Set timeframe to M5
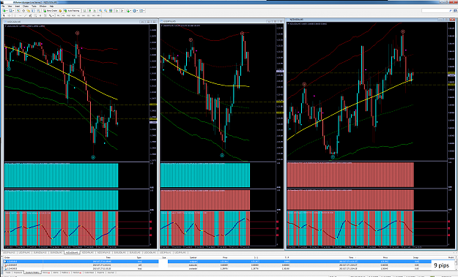The image size is (458, 277). pyautogui.click(x=63, y=16)
